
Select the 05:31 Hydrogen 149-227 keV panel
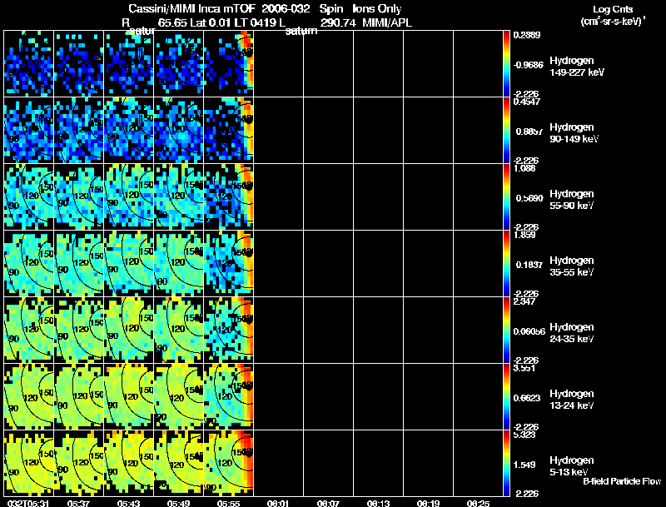29,64
